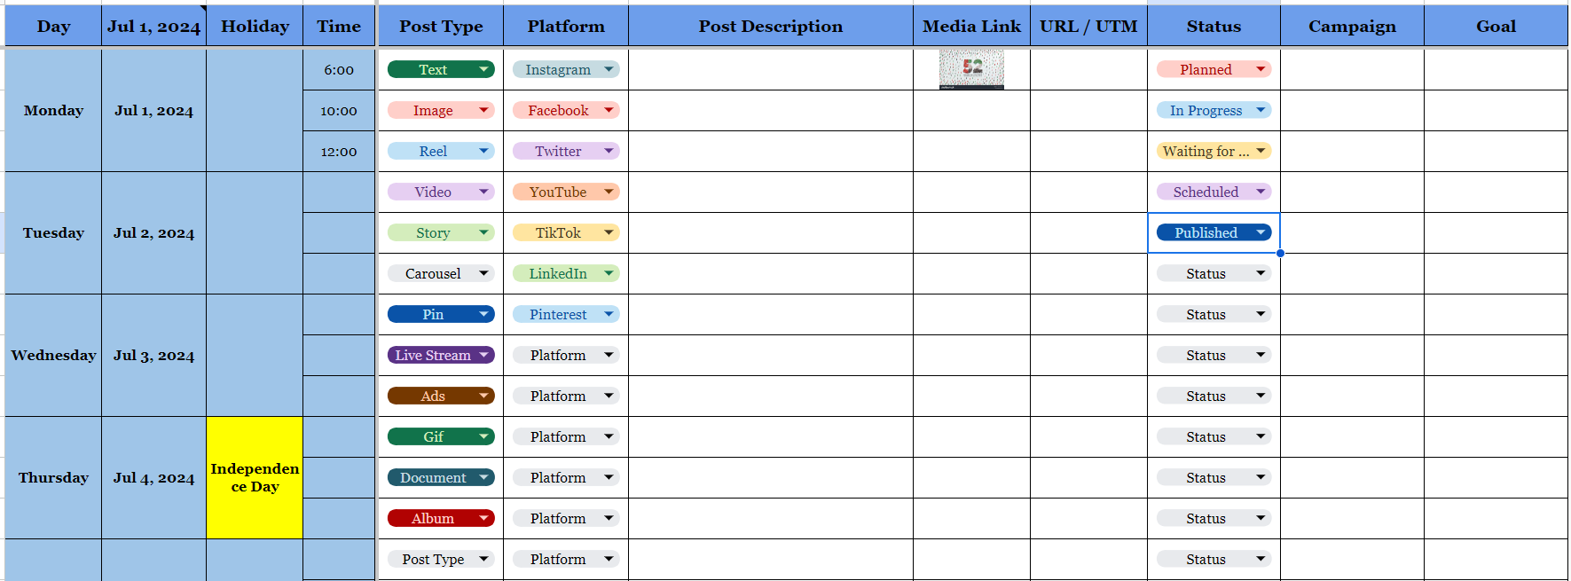Expand the In Progress status dropdown
This screenshot has height=581, width=1571.
1213,110
